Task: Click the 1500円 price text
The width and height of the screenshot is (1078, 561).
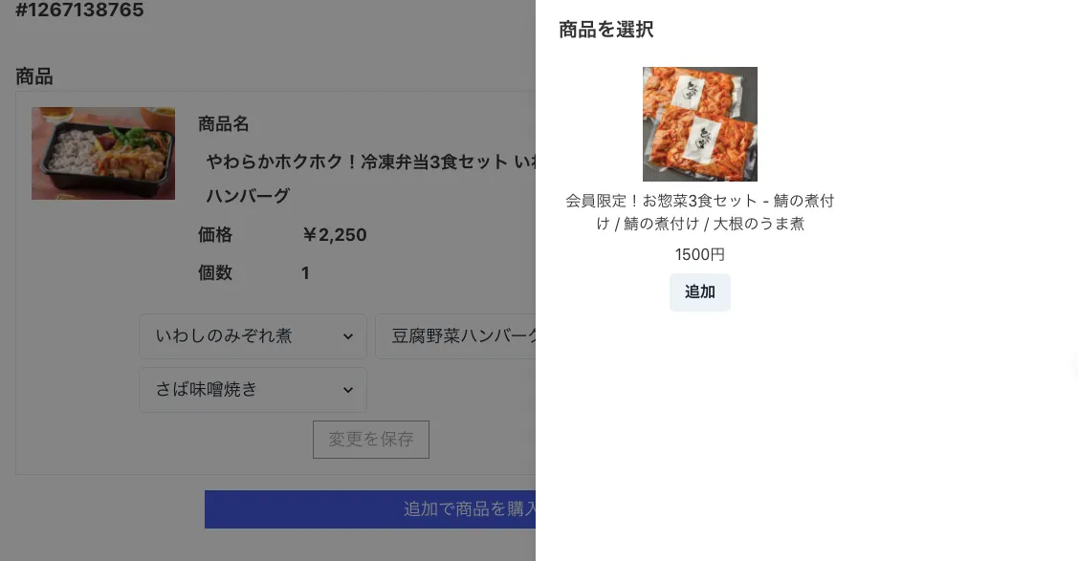Action: point(700,255)
